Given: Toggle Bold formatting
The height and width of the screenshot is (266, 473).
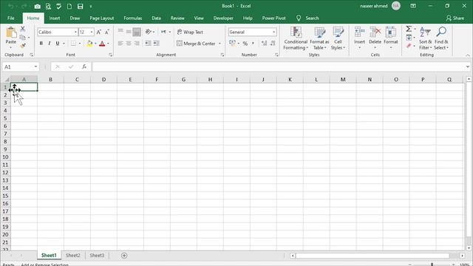Looking at the screenshot, I should click(x=41, y=44).
